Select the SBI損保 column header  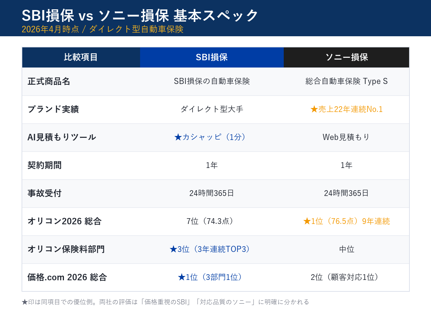click(x=212, y=57)
